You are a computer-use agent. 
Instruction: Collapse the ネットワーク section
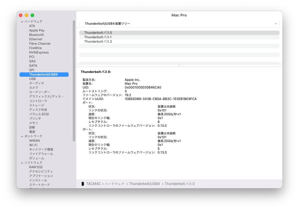(22, 136)
